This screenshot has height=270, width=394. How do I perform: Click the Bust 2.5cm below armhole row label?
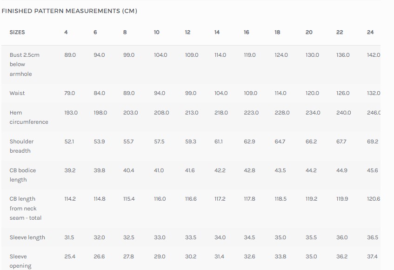pos(24,64)
